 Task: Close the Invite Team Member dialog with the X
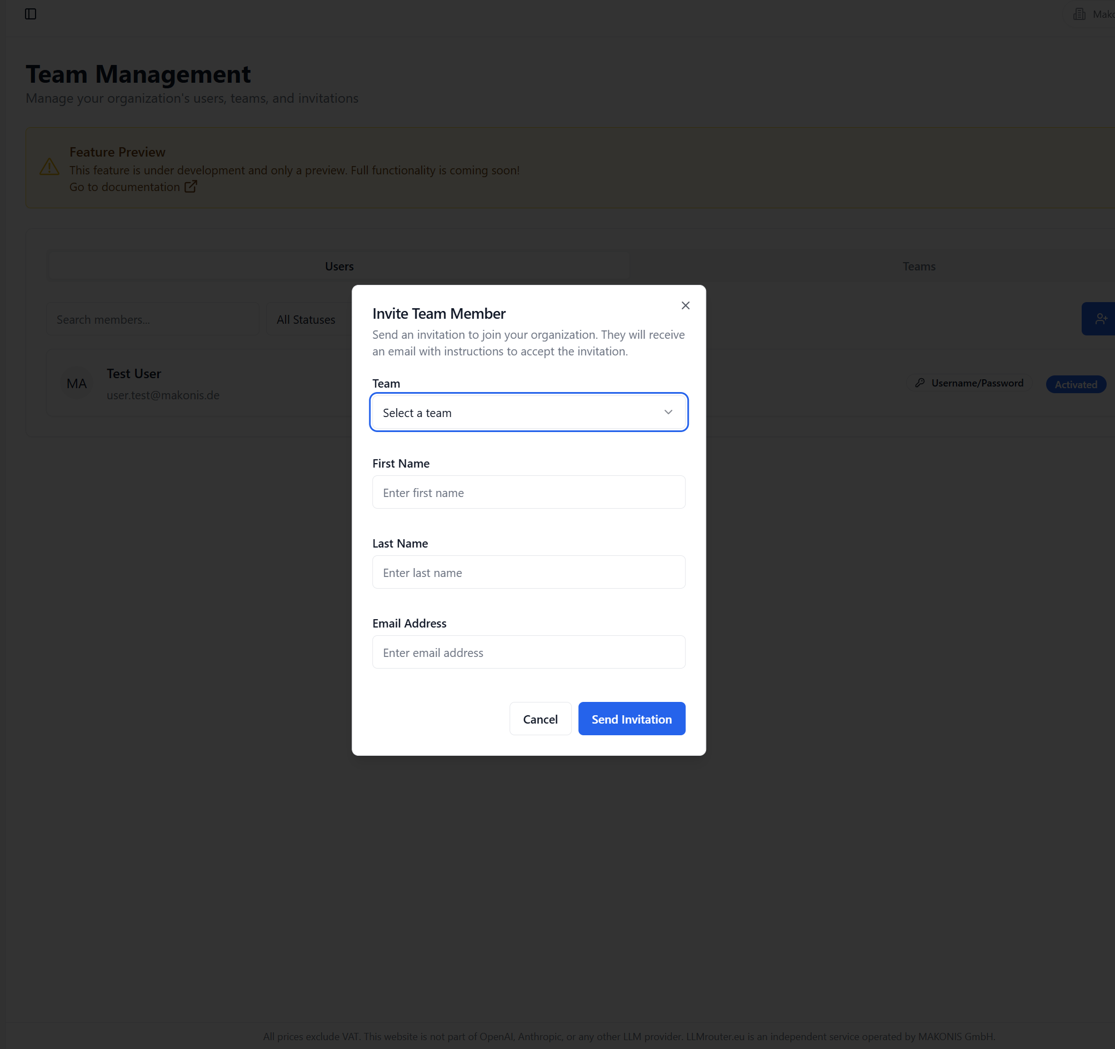(686, 305)
